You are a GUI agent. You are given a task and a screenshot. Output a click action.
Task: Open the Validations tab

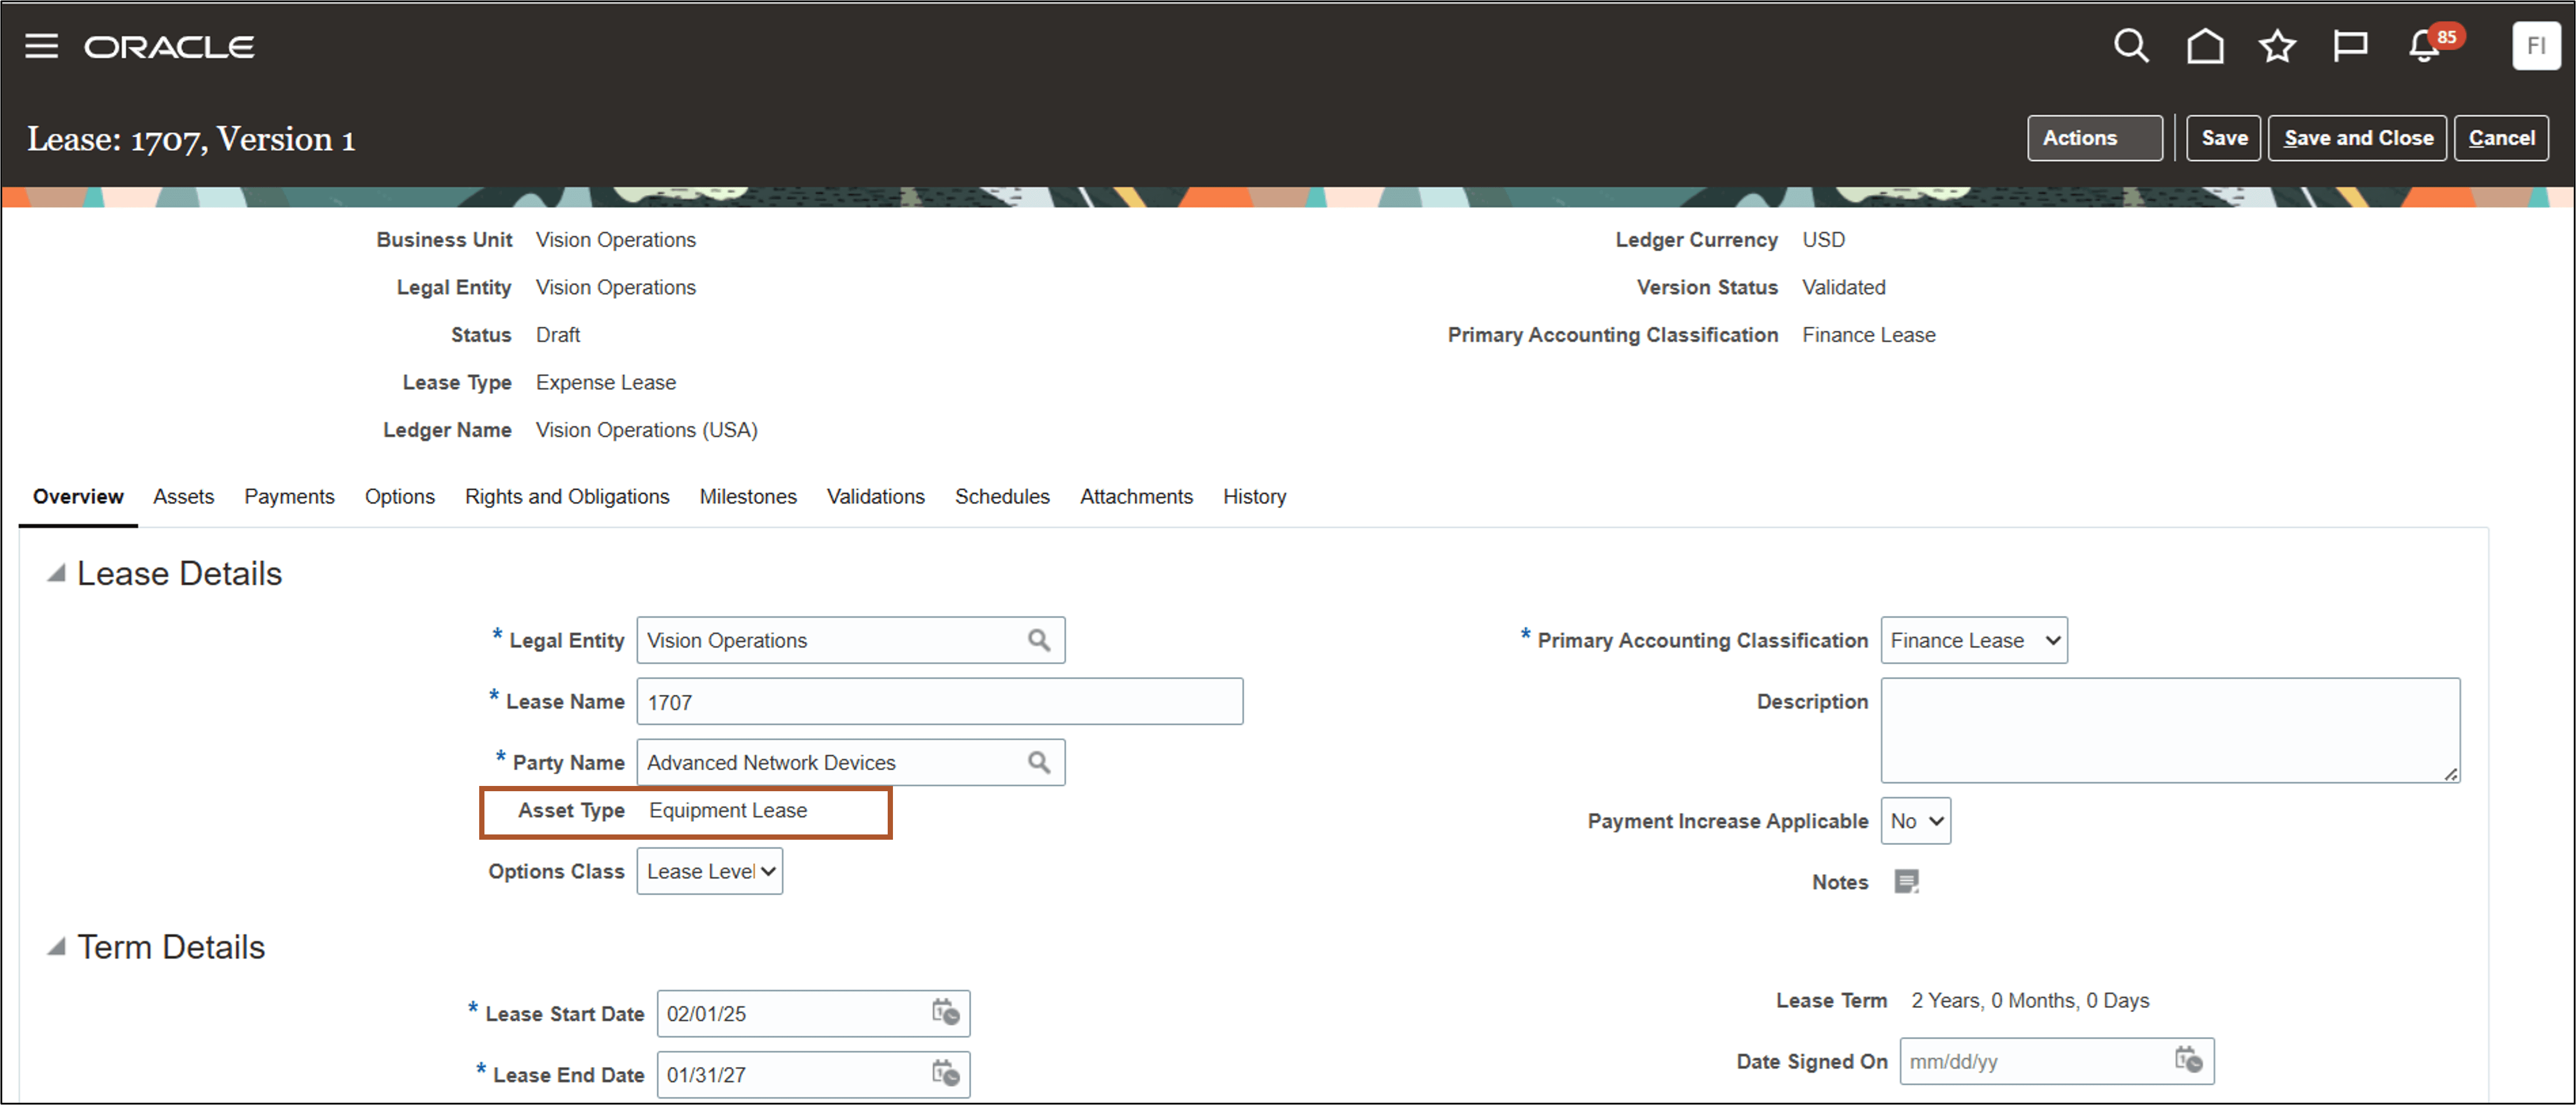[x=875, y=496]
